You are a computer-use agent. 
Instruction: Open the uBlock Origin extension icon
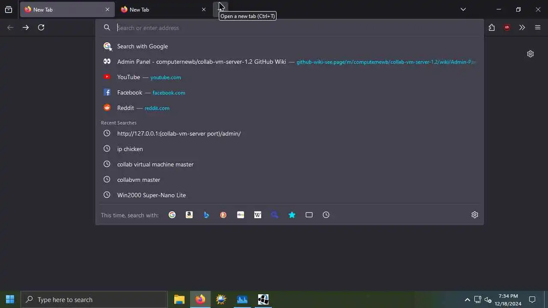pyautogui.click(x=507, y=27)
